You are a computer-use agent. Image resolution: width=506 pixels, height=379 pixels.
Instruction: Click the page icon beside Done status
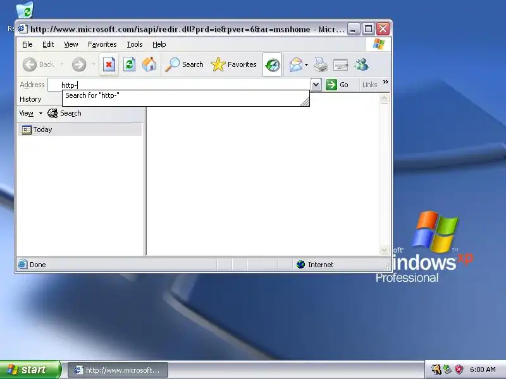(x=22, y=264)
